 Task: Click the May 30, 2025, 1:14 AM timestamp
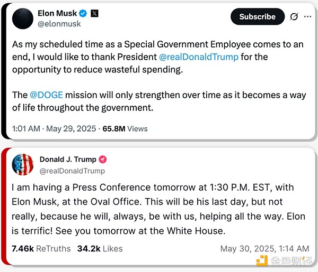click(x=264, y=248)
